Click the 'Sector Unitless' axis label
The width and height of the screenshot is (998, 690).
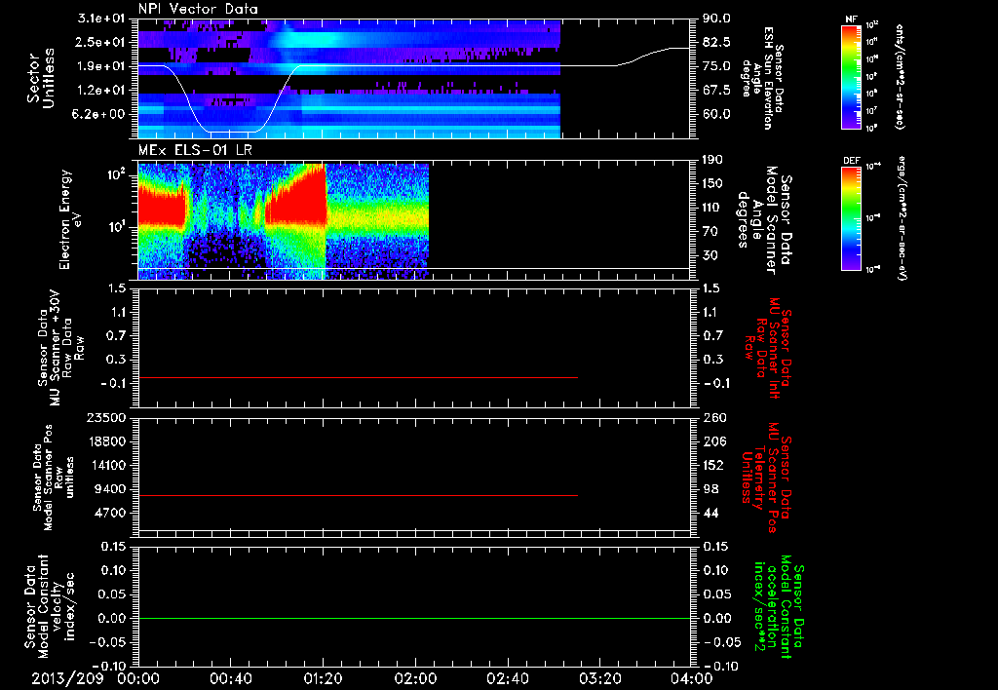[x=40, y=78]
